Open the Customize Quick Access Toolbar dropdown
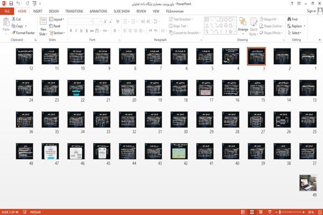Viewport: 323px width, 215px height. click(x=40, y=4)
